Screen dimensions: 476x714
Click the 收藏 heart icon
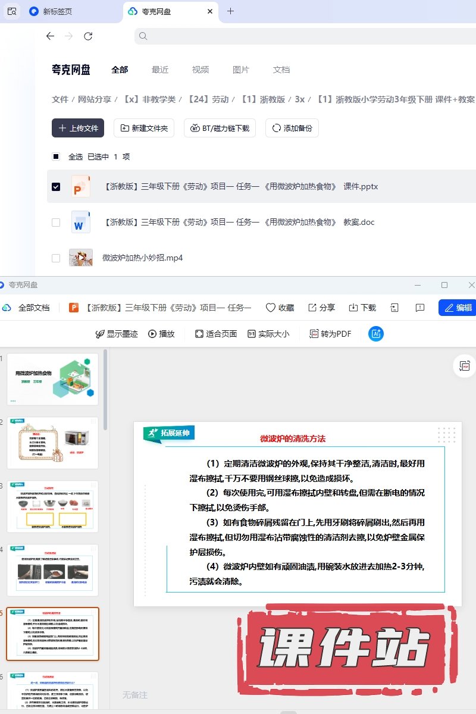[271, 308]
